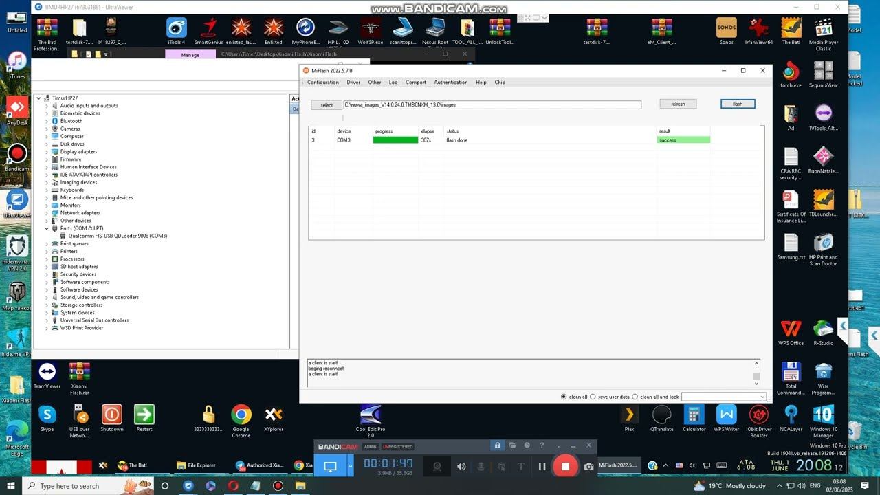This screenshot has height=495, width=880.
Task: Choose 'clean all and lock' radio option
Action: pyautogui.click(x=636, y=397)
